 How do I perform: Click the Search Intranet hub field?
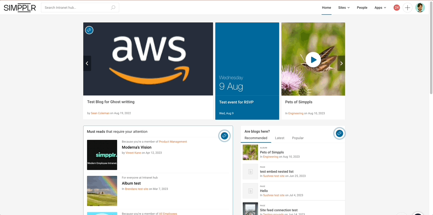[x=80, y=8]
